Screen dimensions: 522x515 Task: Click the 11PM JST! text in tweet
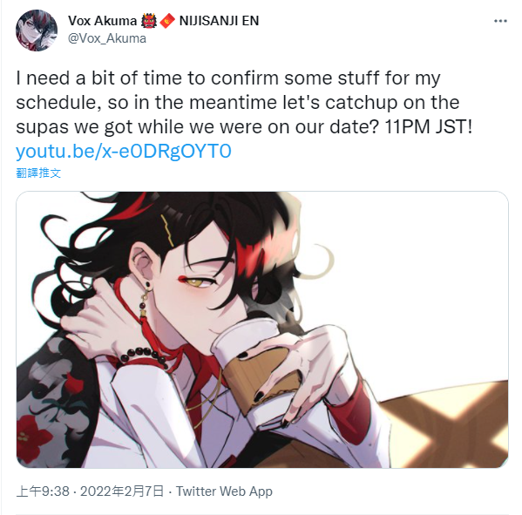click(429, 127)
